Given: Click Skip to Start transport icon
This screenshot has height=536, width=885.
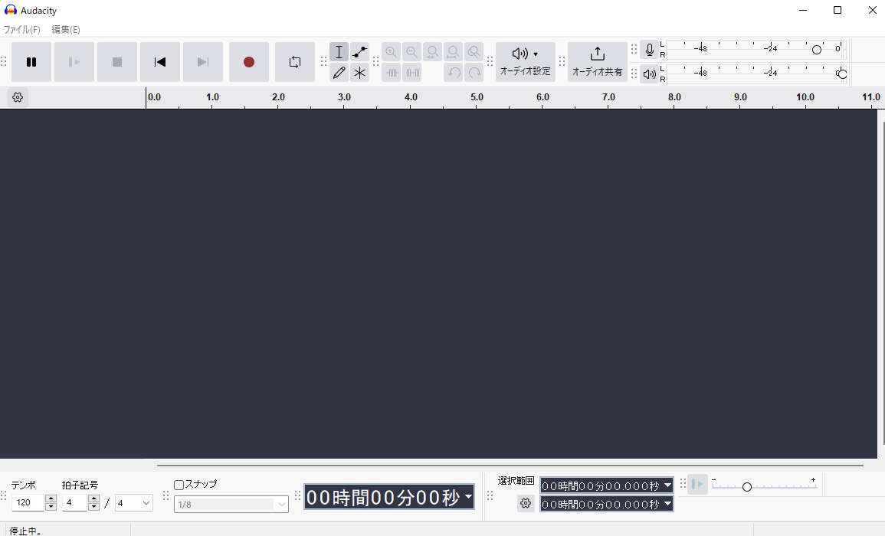Looking at the screenshot, I should point(159,61).
